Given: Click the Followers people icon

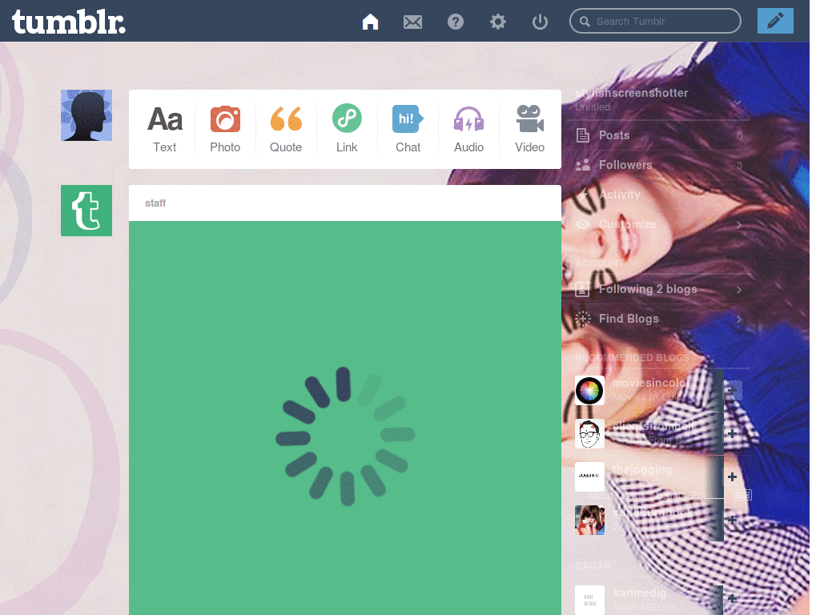Looking at the screenshot, I should (x=583, y=165).
